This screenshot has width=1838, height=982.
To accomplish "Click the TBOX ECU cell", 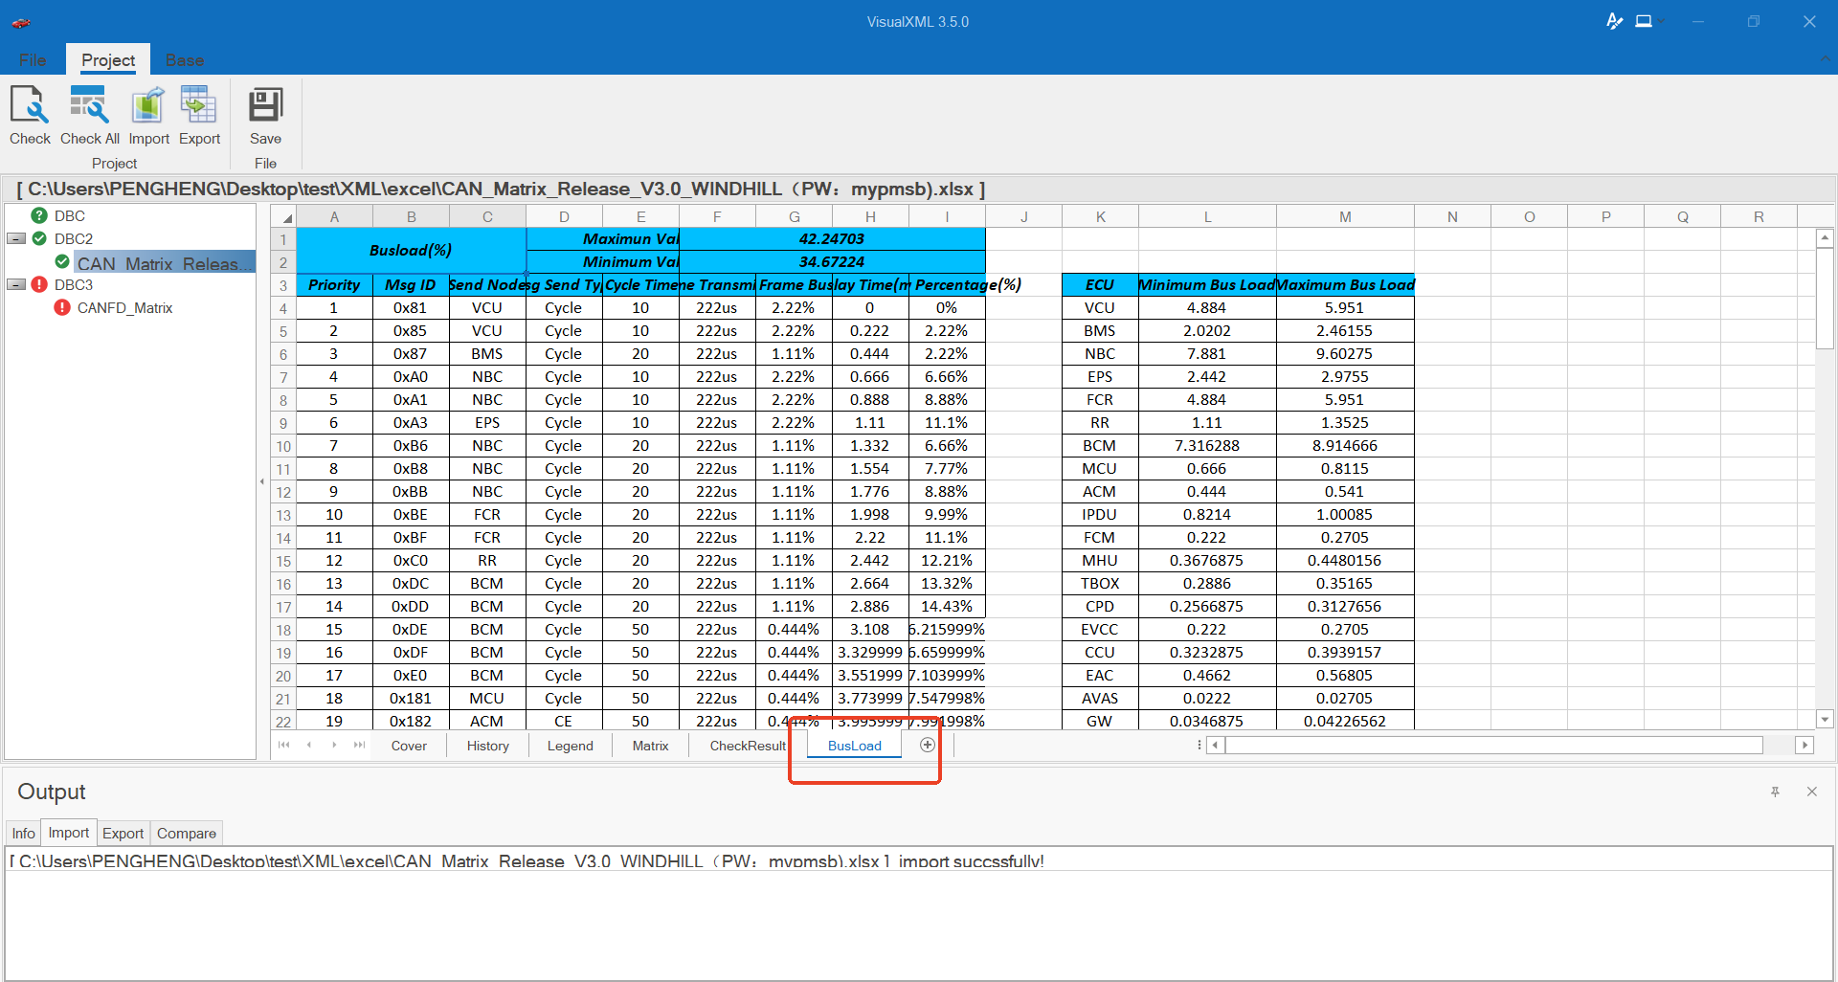I will click(1100, 583).
